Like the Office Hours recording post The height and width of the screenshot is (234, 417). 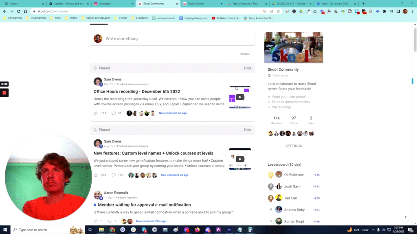[x=96, y=113]
